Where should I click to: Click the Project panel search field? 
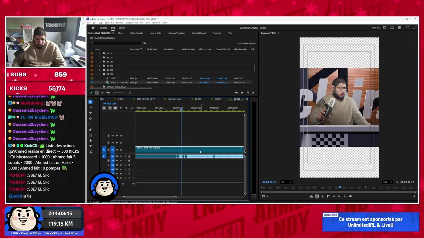[x=116, y=43]
